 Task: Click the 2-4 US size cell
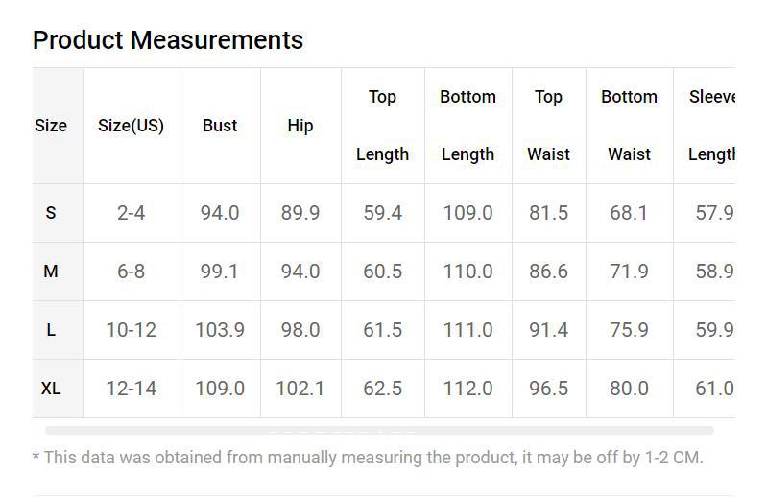(x=132, y=213)
